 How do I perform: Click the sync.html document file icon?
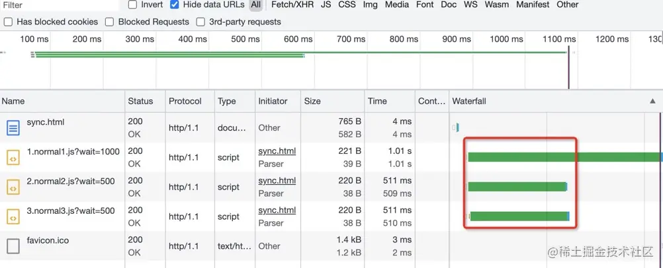coord(13,127)
